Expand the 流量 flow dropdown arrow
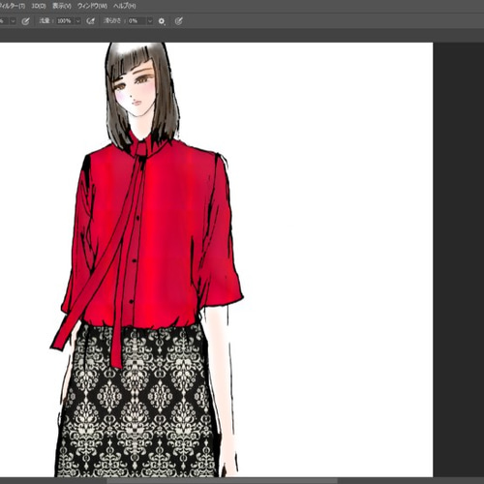Image resolution: width=484 pixels, height=484 pixels. [x=77, y=21]
